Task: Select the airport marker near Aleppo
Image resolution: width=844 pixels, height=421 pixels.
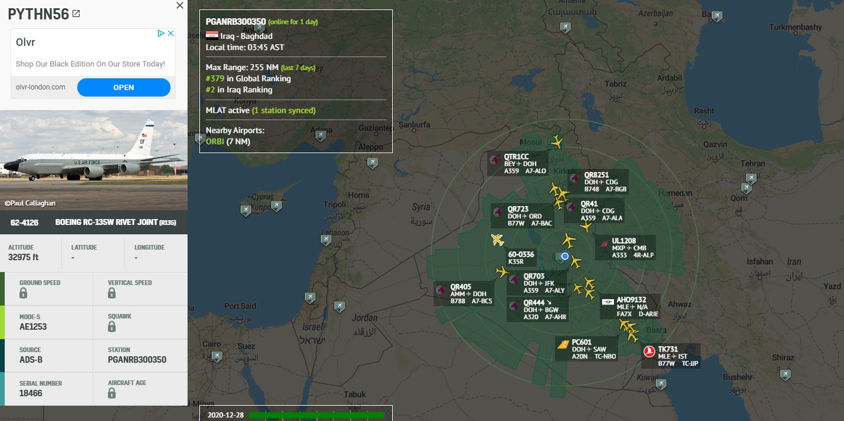Action: pos(372,163)
